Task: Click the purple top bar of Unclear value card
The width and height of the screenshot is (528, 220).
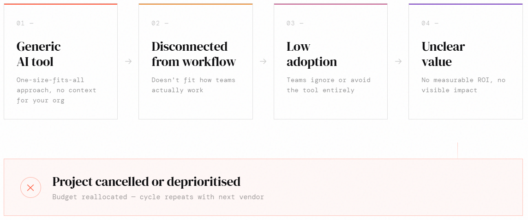Action: click(465, 4)
